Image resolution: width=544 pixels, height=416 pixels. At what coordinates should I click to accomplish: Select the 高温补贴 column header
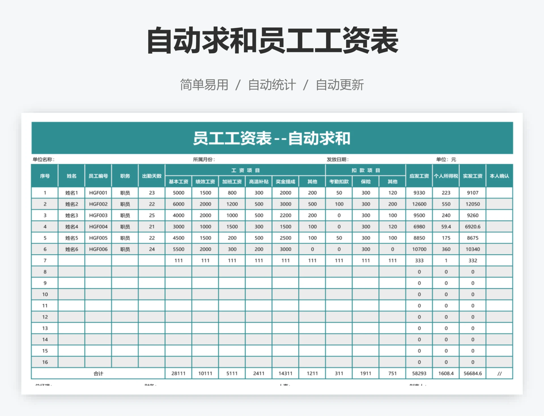click(x=258, y=182)
